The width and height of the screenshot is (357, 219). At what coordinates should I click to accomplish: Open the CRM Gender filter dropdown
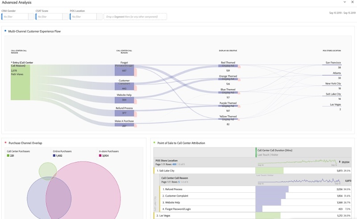pyautogui.click(x=18, y=17)
